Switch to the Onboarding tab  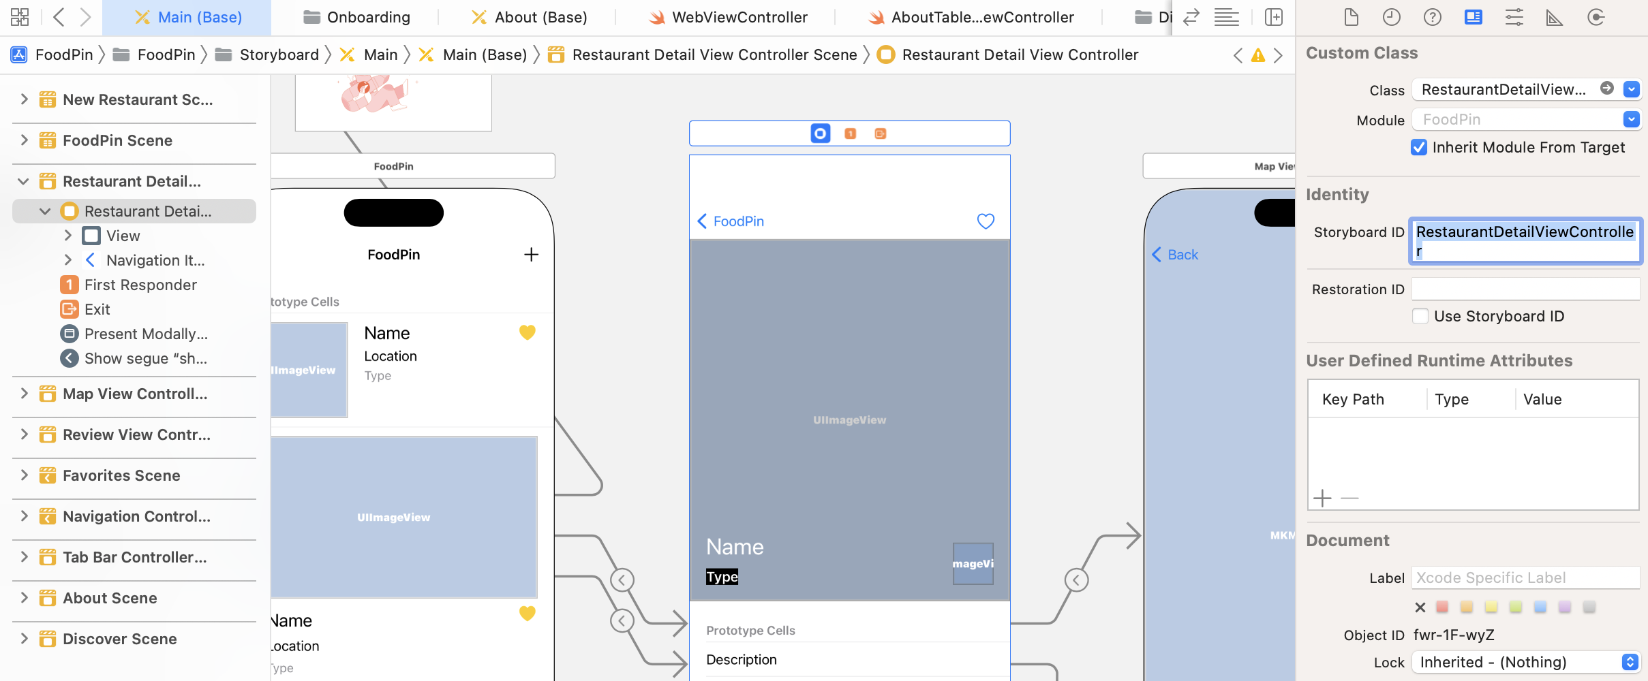358,16
